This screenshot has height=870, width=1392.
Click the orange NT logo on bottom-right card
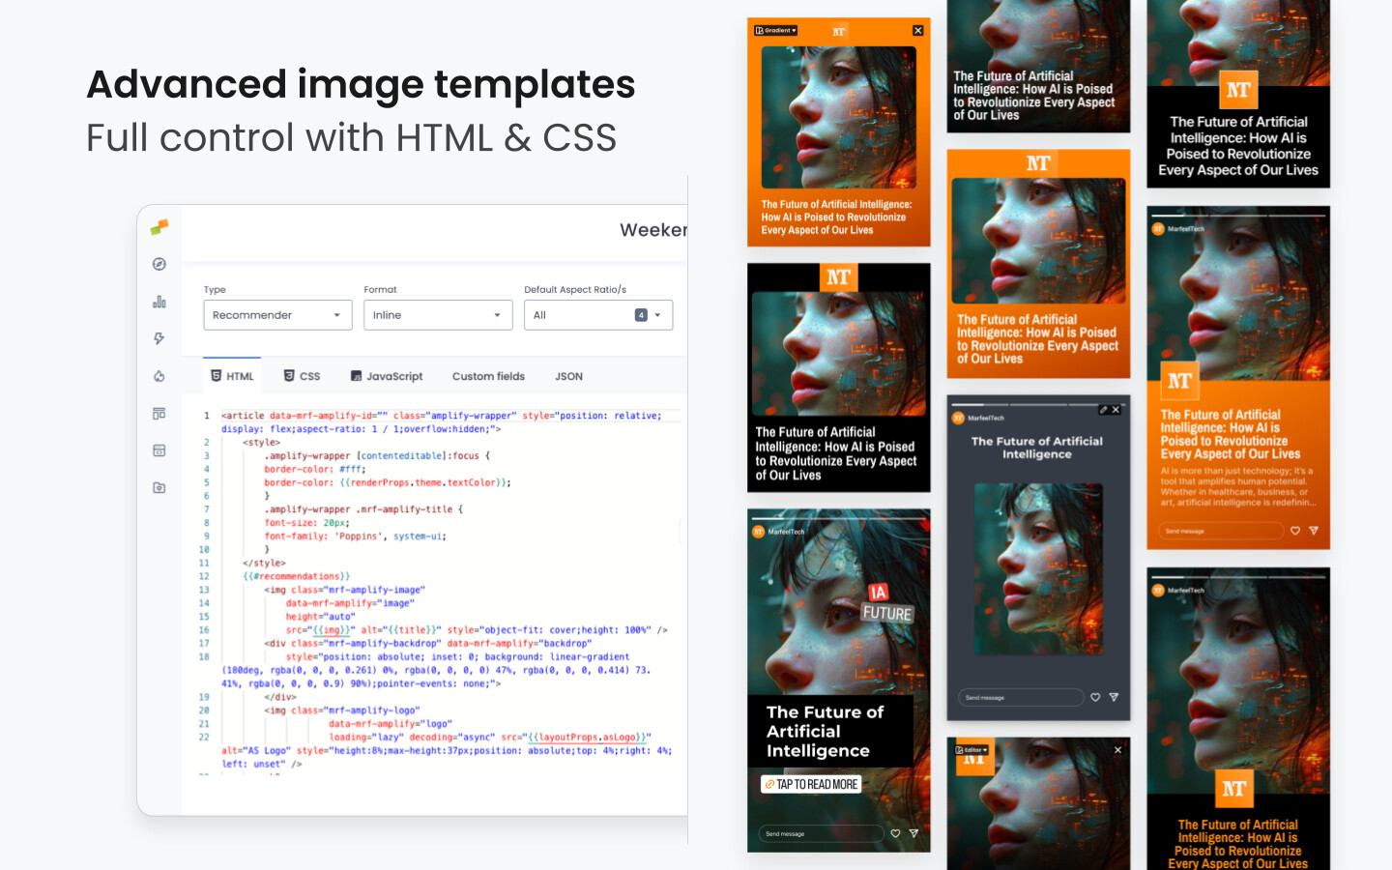tap(1233, 789)
